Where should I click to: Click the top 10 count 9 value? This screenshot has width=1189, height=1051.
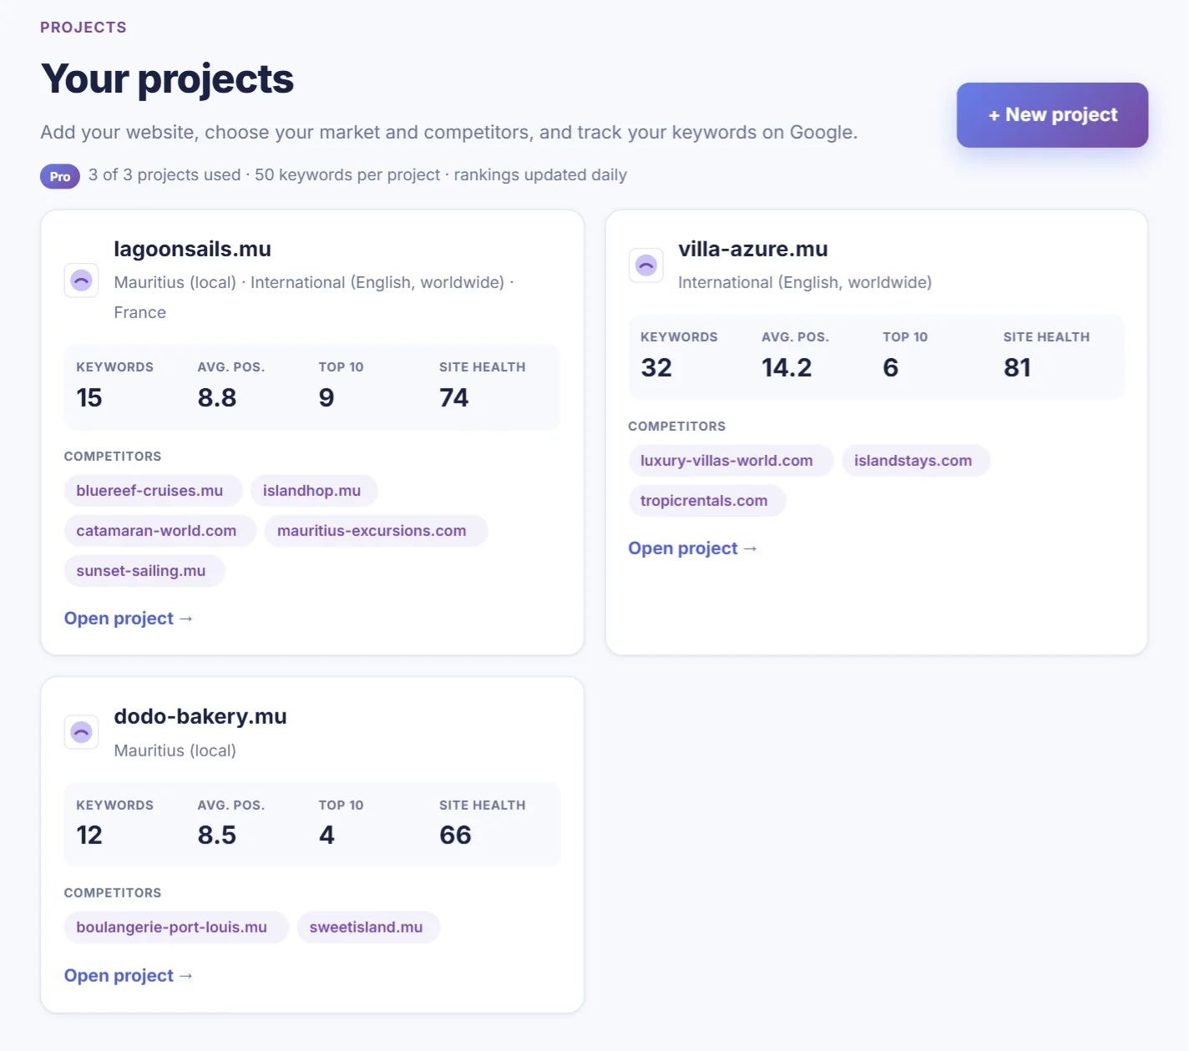326,397
